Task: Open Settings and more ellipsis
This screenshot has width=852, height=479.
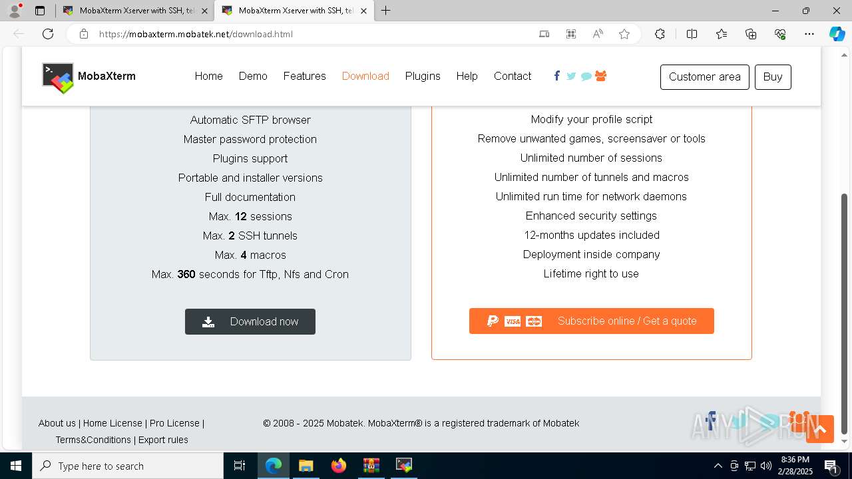Action: pyautogui.click(x=809, y=34)
